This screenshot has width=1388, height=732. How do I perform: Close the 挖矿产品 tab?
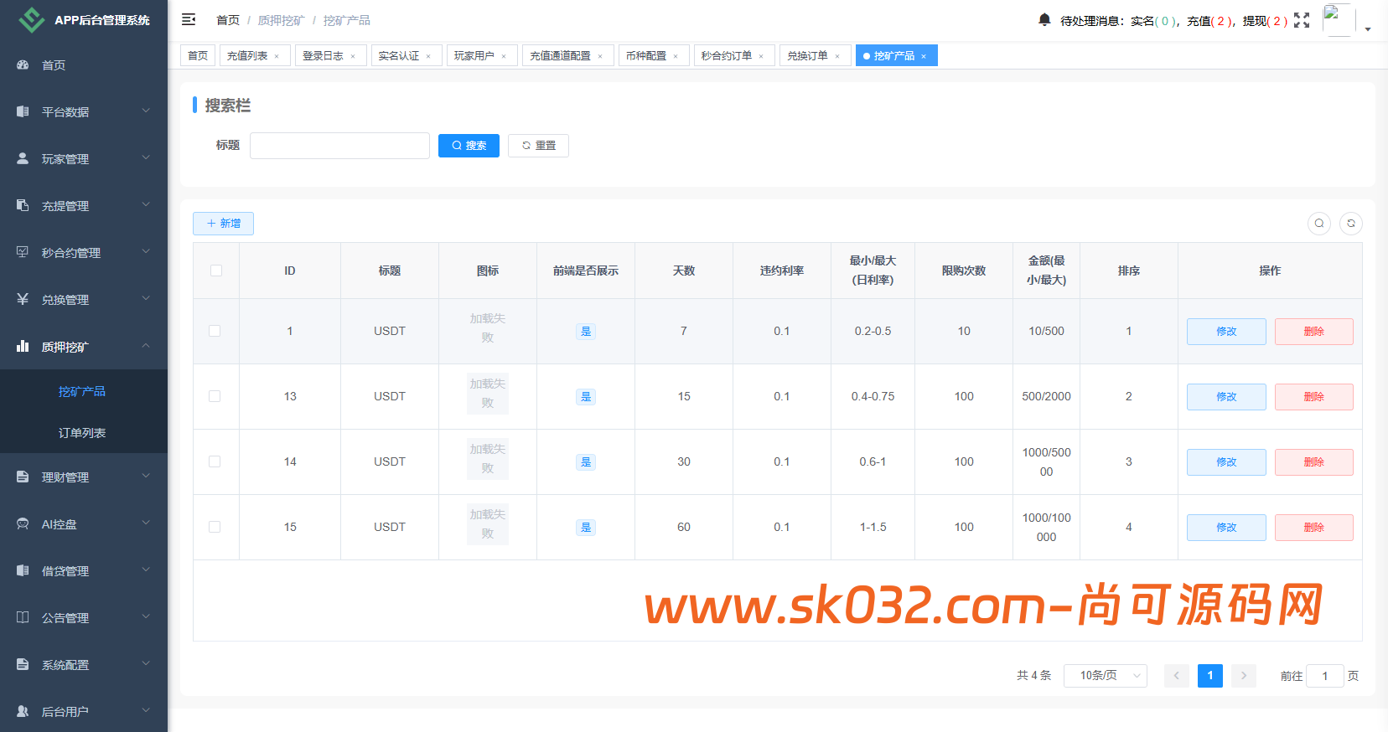tap(924, 56)
